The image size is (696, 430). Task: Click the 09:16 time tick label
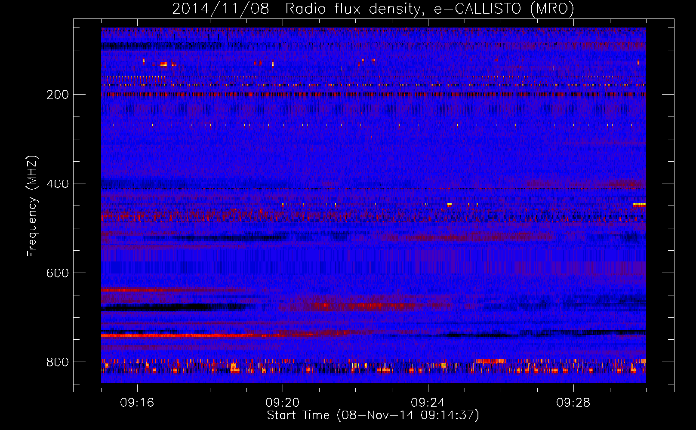click(137, 403)
